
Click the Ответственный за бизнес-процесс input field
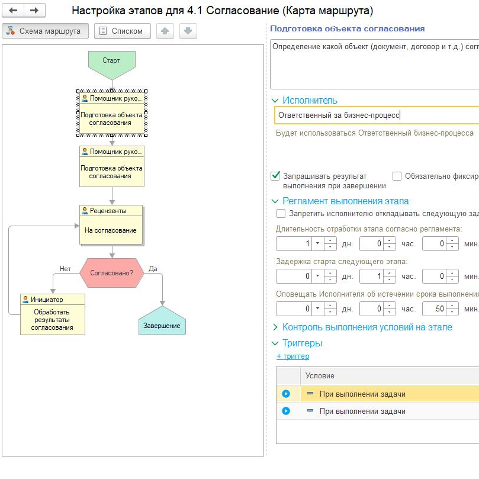377,115
